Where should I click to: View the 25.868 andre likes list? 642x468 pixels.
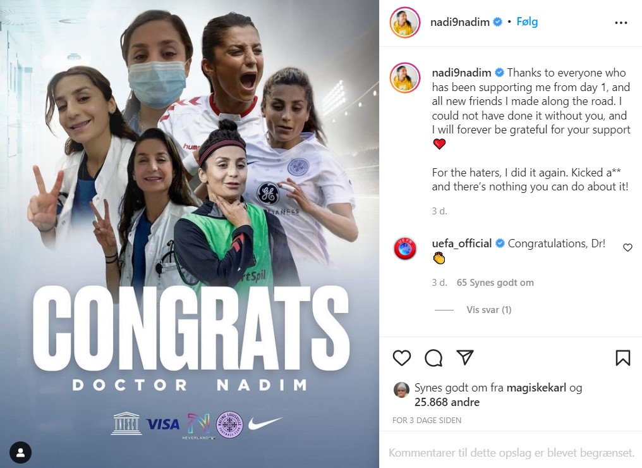[447, 402]
